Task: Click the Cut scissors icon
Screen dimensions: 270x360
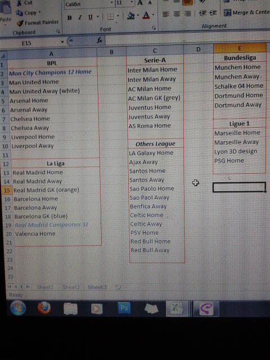Action: (x=20, y=3)
